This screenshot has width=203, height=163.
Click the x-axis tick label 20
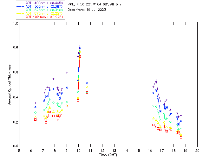point(197,151)
